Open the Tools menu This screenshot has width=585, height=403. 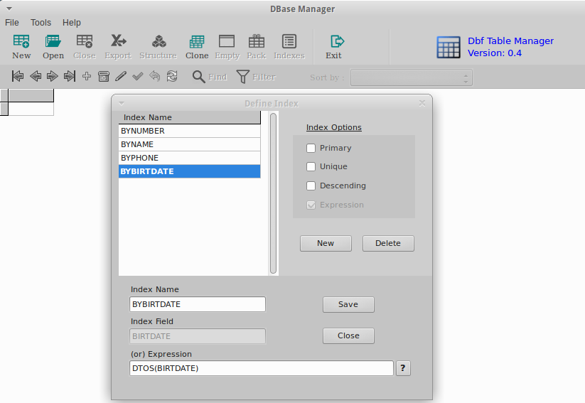(x=41, y=23)
